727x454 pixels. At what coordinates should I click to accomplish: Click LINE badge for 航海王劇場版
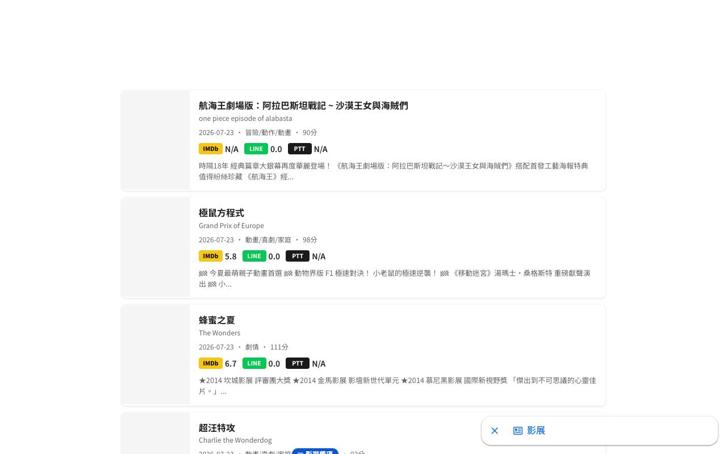tap(256, 149)
